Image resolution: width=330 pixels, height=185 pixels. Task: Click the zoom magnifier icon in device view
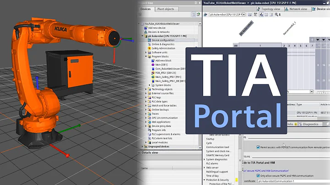(276, 15)
